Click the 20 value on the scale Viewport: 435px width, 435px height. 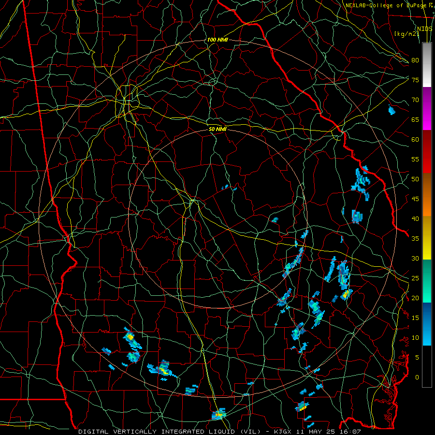(415, 298)
